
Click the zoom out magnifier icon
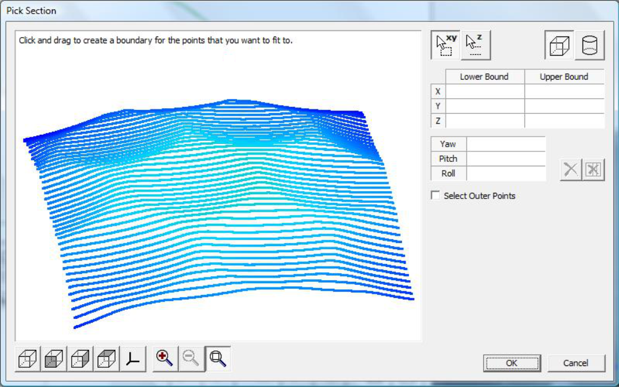click(191, 359)
